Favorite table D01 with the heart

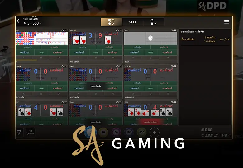click(66, 30)
